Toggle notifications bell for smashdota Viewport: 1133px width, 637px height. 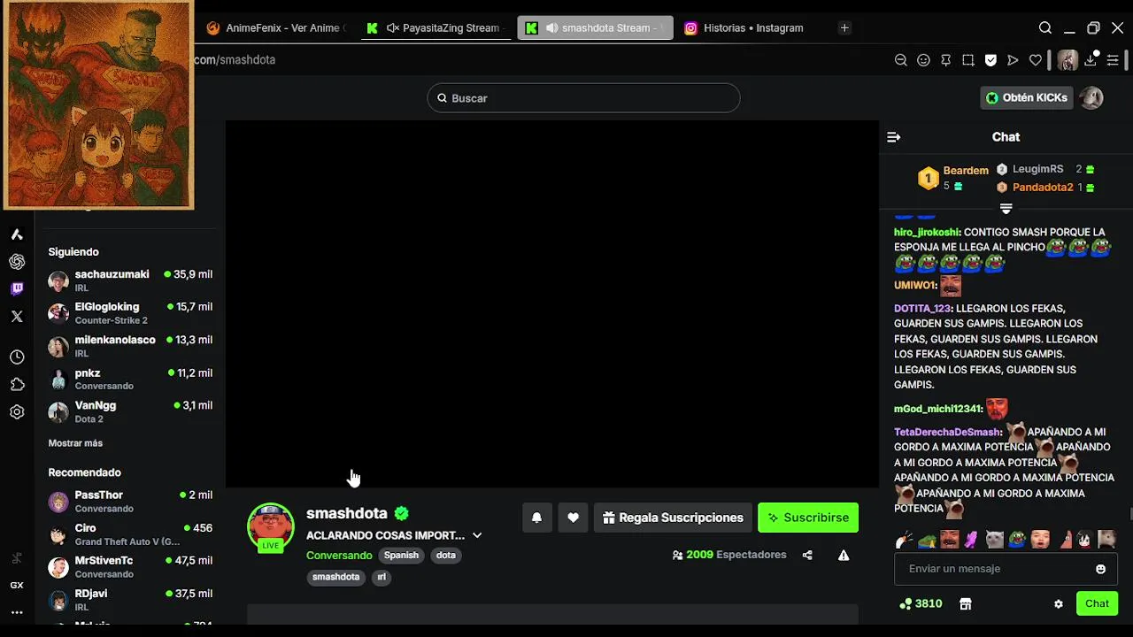[536, 518]
